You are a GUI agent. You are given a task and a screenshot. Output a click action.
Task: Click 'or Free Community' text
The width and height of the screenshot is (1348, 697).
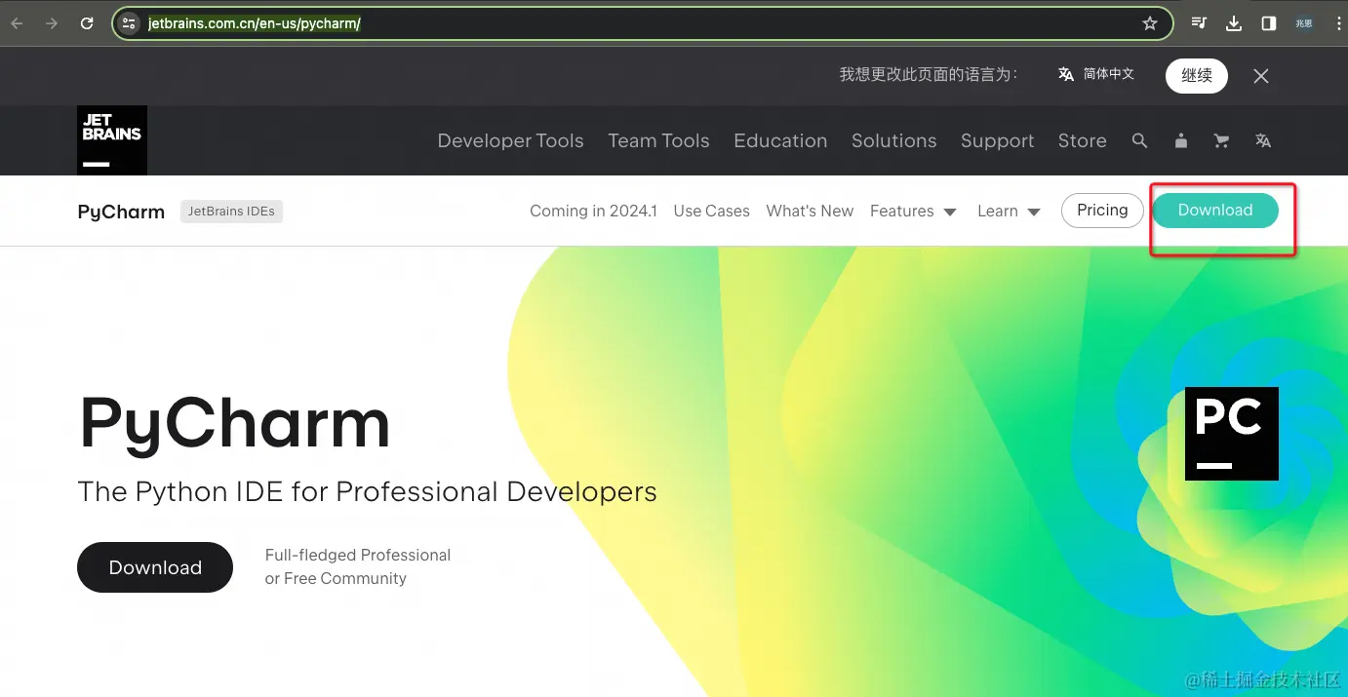[336, 578]
